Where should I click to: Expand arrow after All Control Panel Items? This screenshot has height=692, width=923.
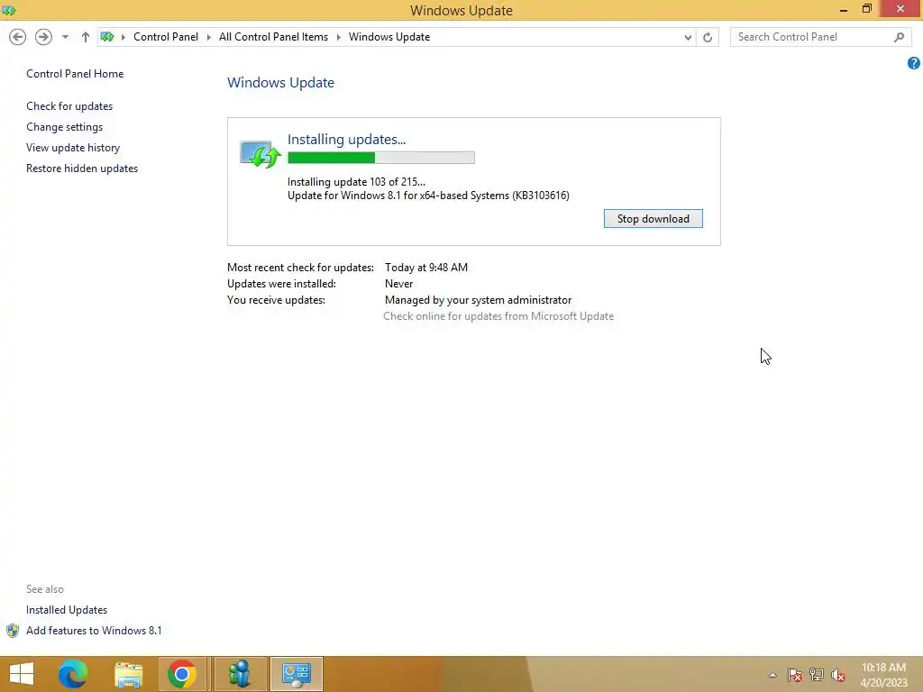tap(339, 37)
